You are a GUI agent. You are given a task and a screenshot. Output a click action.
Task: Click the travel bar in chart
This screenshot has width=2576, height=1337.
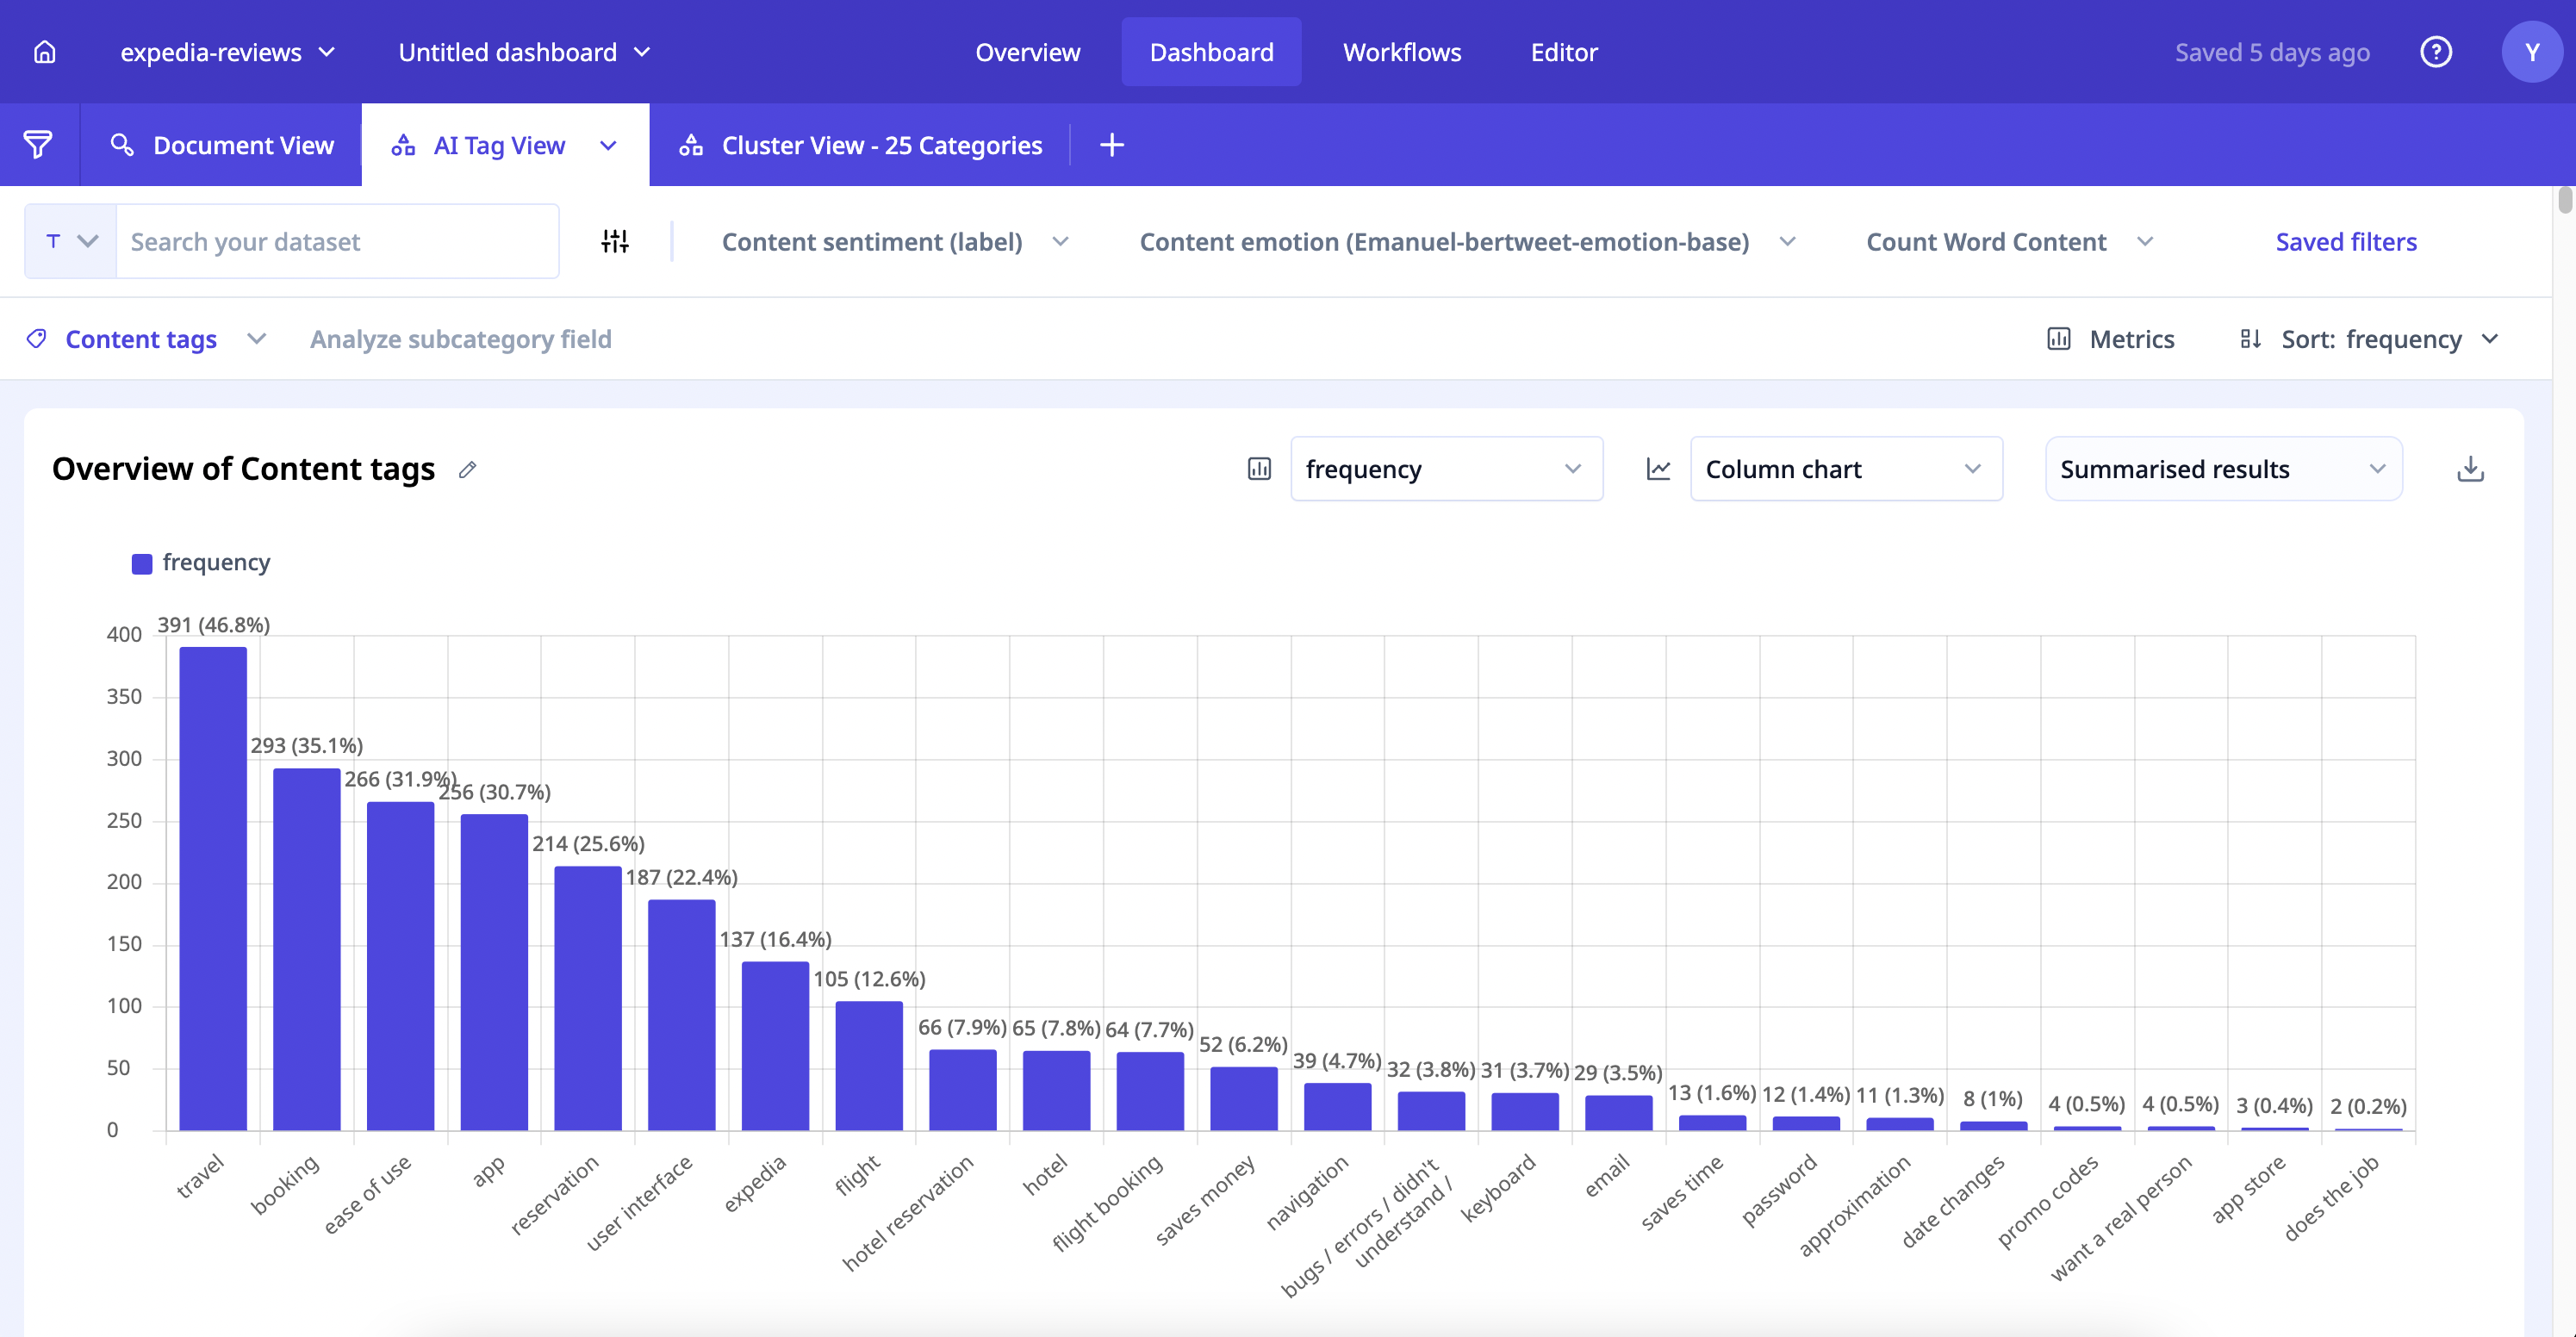[212, 888]
